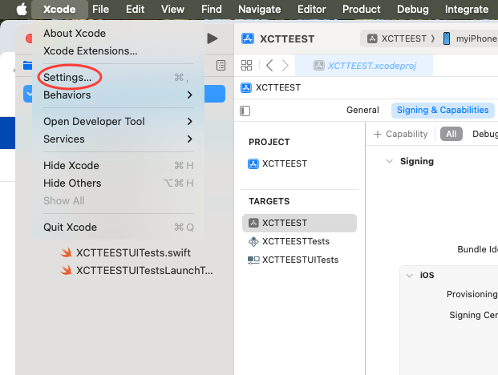Screen dimensions: 498x375
Task: Choose About Xcode
Action: 118,34
